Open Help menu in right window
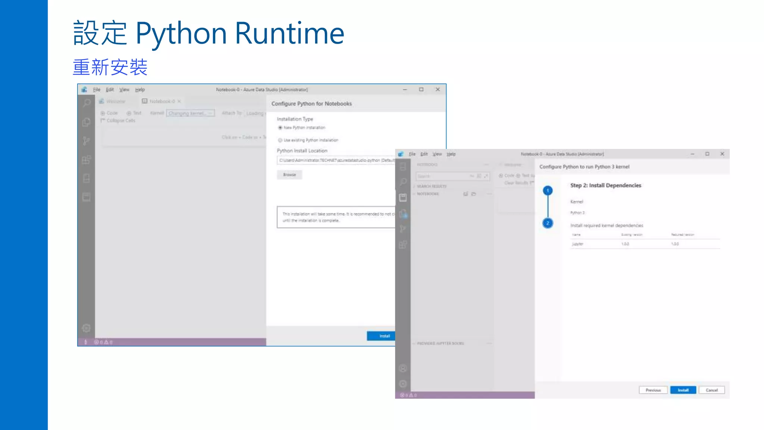 451,154
